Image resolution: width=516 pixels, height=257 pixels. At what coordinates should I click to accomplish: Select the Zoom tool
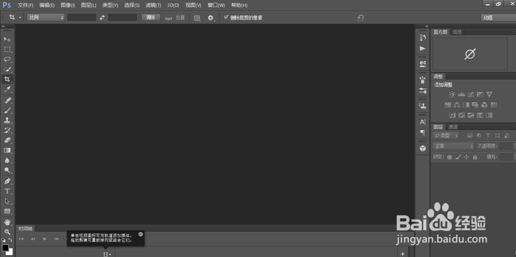click(7, 232)
